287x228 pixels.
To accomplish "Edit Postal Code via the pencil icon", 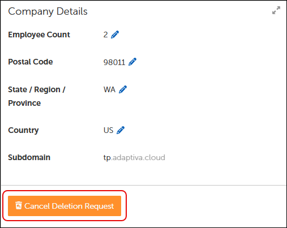I will point(132,62).
